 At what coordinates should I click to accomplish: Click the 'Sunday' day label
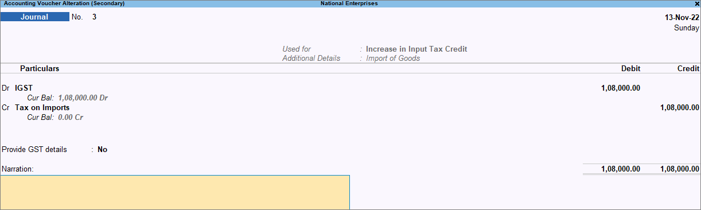pyautogui.click(x=687, y=28)
